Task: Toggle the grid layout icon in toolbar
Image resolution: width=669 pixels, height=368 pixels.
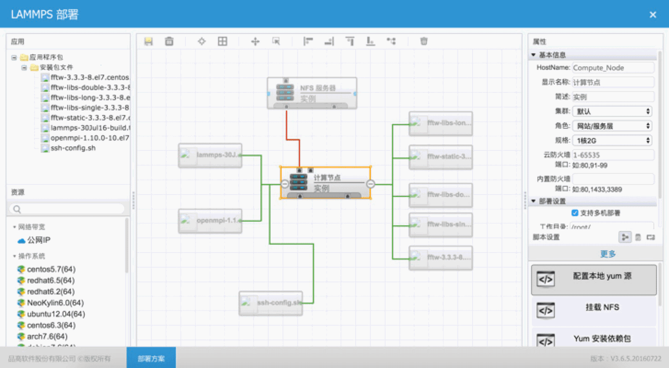Action: [223, 41]
